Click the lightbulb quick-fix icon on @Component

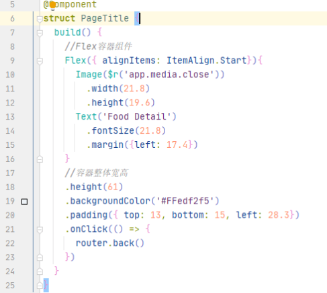coord(52,5)
